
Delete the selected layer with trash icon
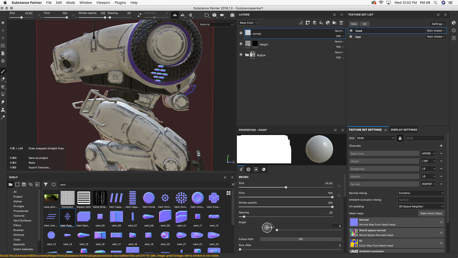[x=341, y=23]
